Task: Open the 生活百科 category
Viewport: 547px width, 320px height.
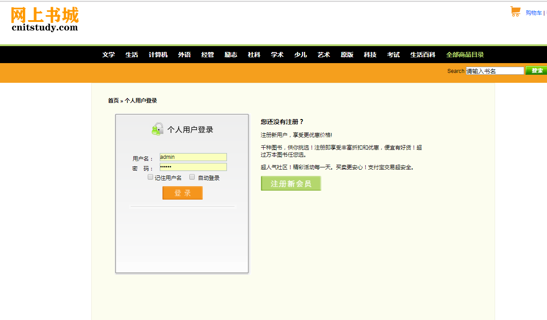Action: pyautogui.click(x=423, y=55)
